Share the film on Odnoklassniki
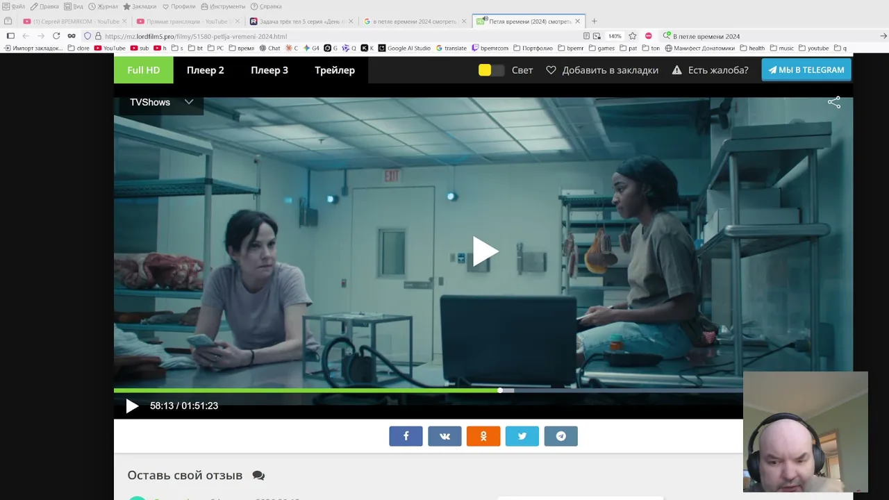Viewport: 889px width, 500px height. (x=483, y=436)
